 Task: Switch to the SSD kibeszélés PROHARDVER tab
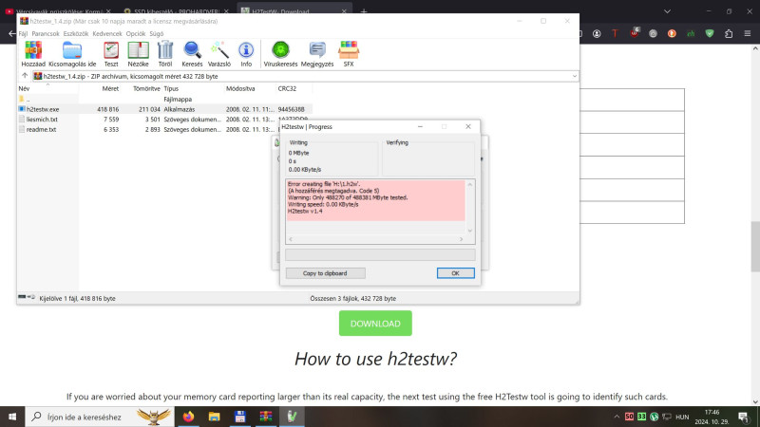click(x=175, y=11)
